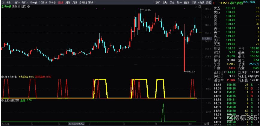Expand the 新飞龙判官 indicator menu arrow

click(2, 77)
